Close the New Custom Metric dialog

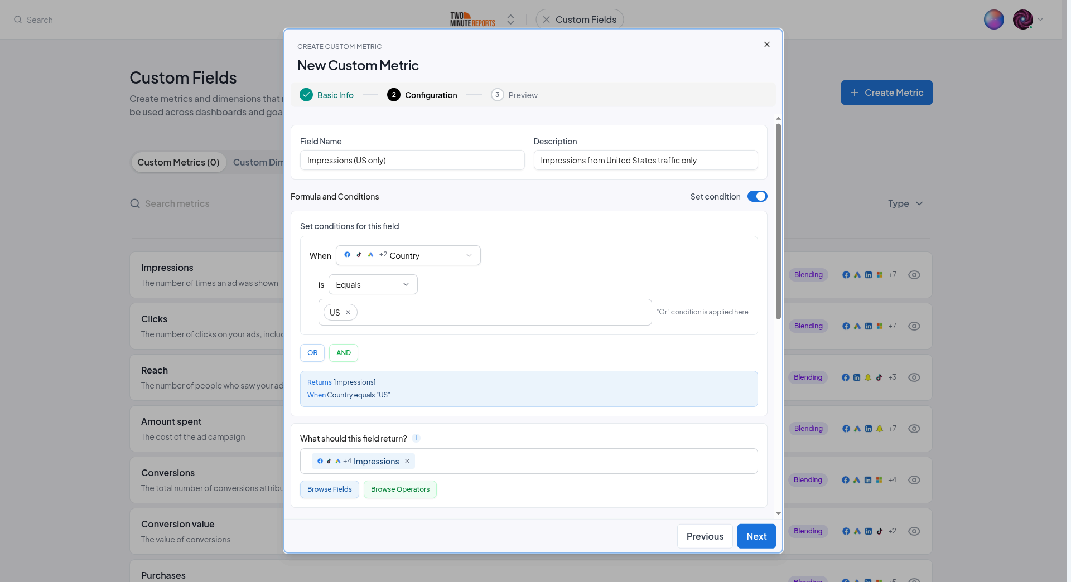coord(767,45)
